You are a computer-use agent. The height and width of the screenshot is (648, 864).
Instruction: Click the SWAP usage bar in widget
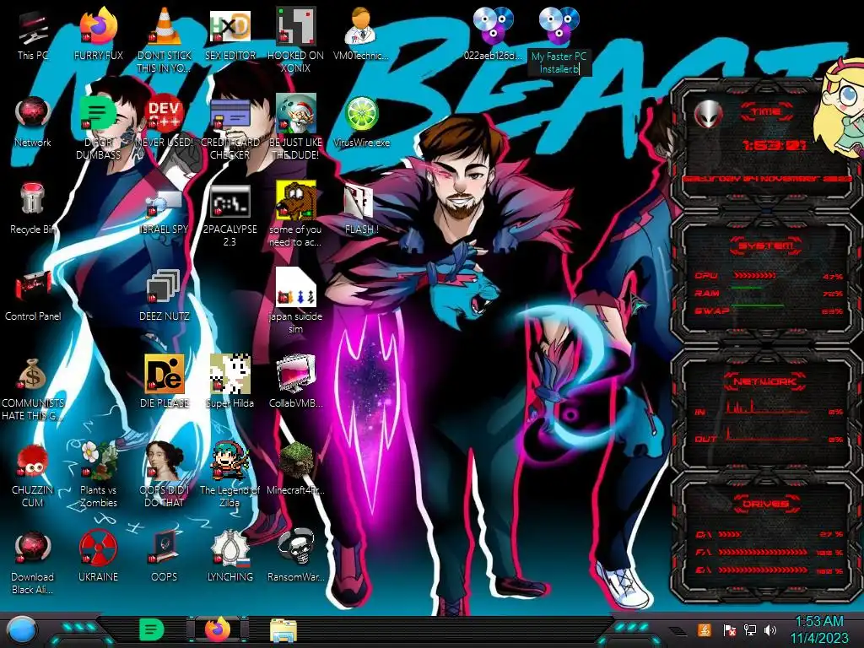[758, 305]
